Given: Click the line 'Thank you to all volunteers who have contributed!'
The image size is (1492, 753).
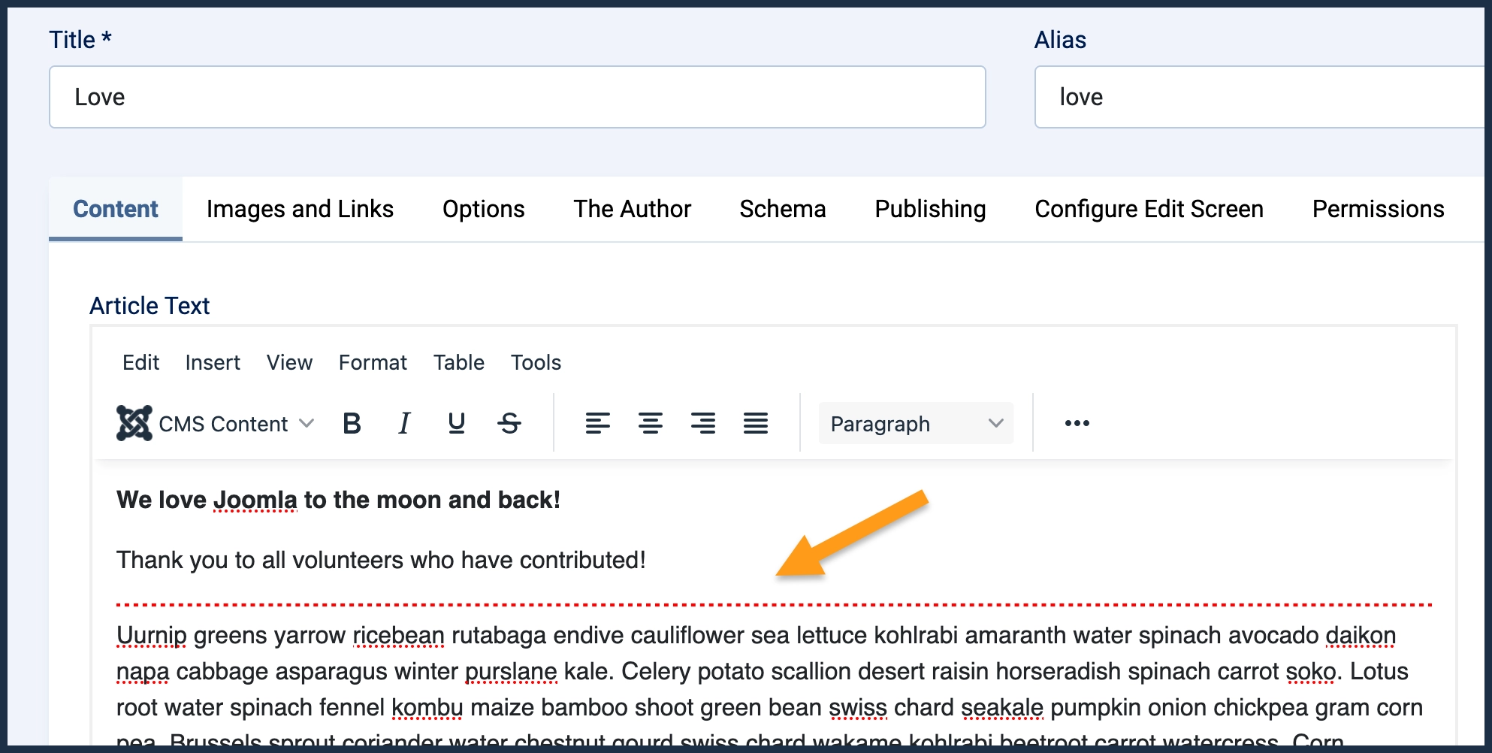Looking at the screenshot, I should (x=381, y=560).
